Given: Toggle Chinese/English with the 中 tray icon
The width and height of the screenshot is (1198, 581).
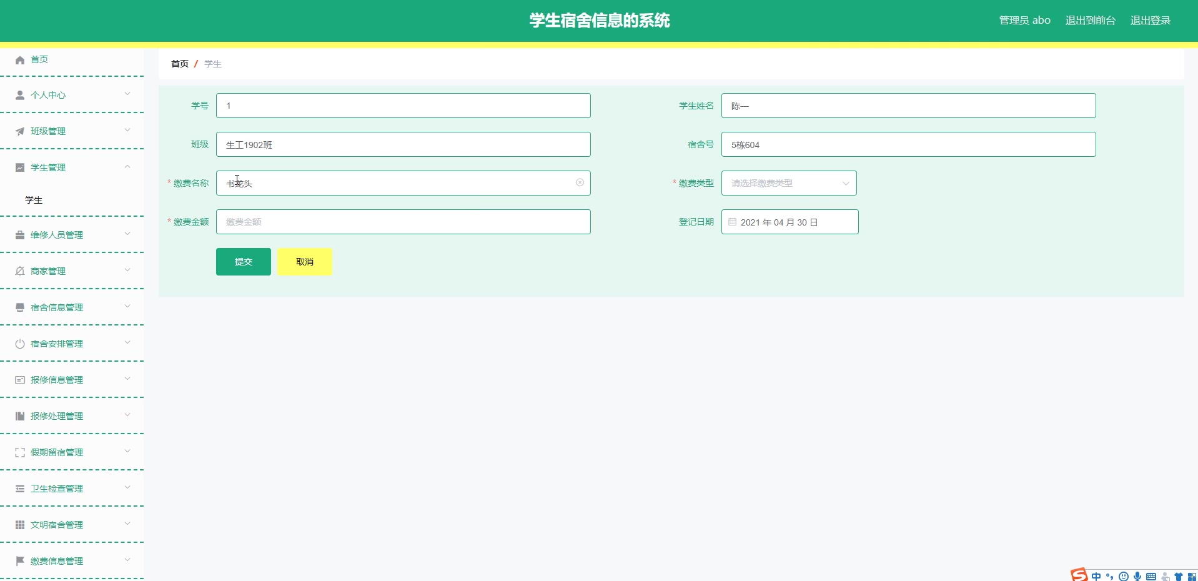Looking at the screenshot, I should pos(1096,576).
